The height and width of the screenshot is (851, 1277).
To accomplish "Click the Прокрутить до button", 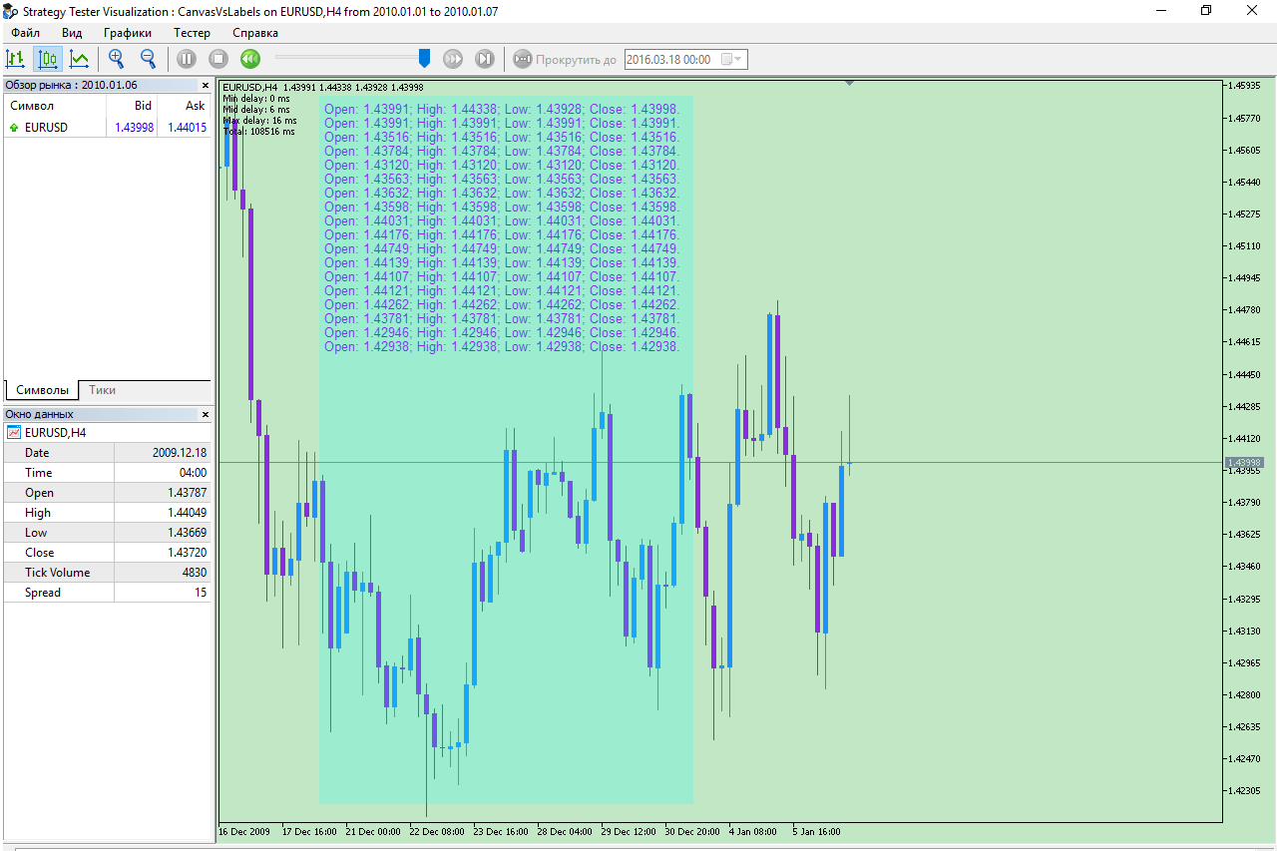I will [565, 59].
